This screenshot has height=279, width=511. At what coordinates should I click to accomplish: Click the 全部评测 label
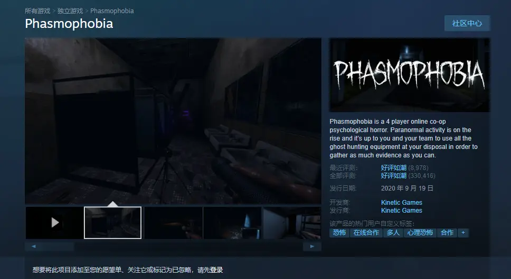343,176
